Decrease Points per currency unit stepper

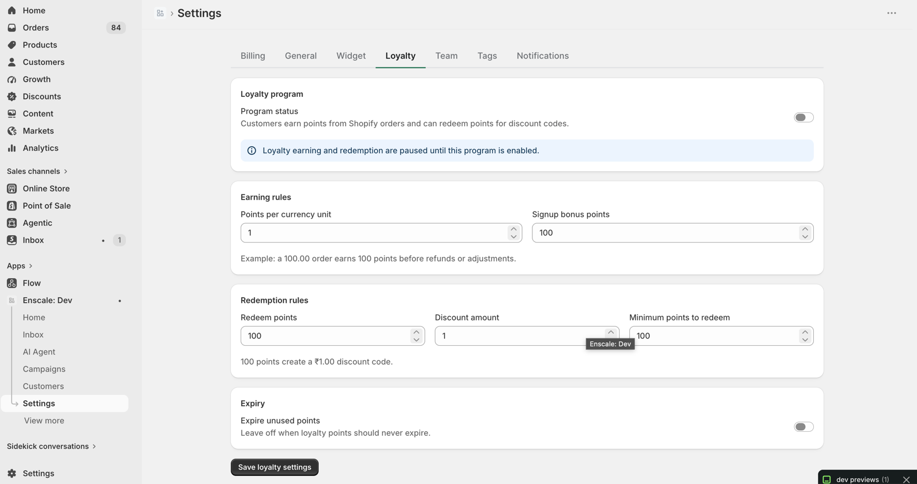[x=514, y=236]
